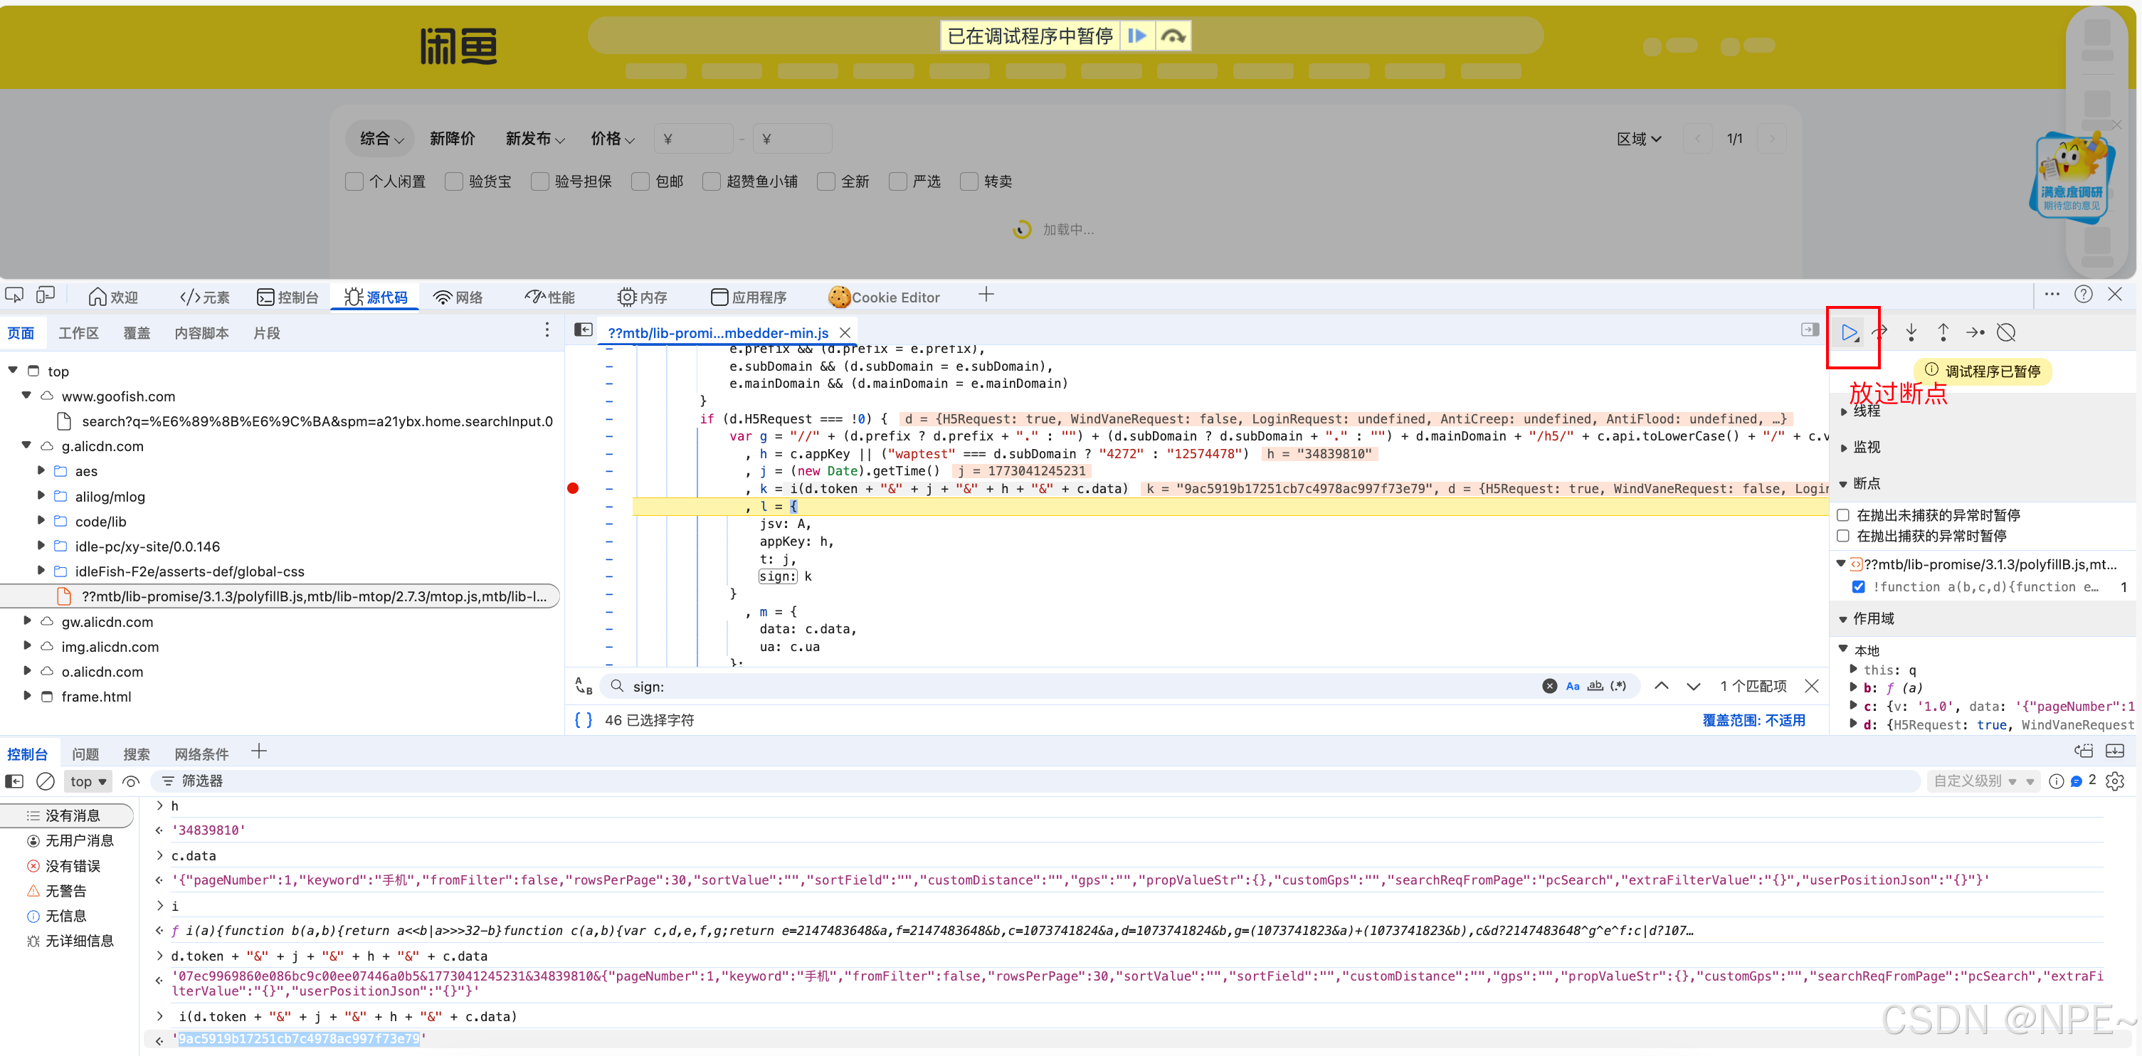This screenshot has width=2142, height=1056.
Task: Click the 新降价 sort option
Action: (451, 139)
